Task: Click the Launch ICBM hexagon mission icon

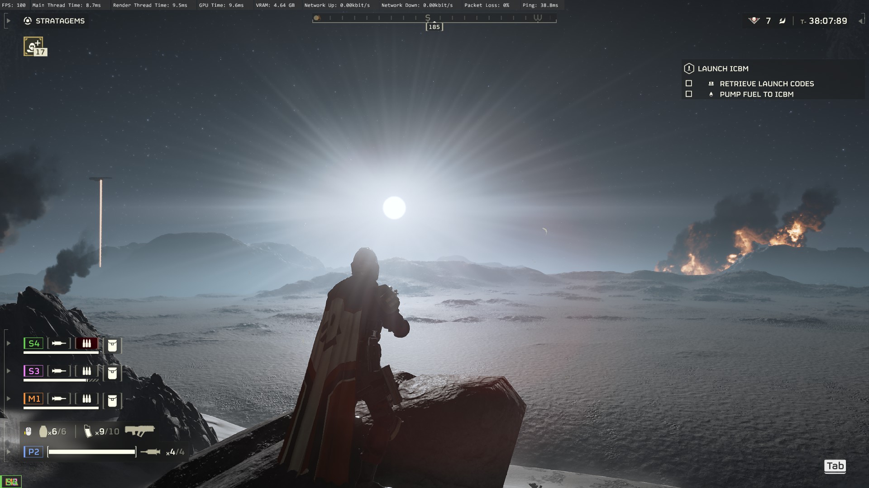Action: 689,69
